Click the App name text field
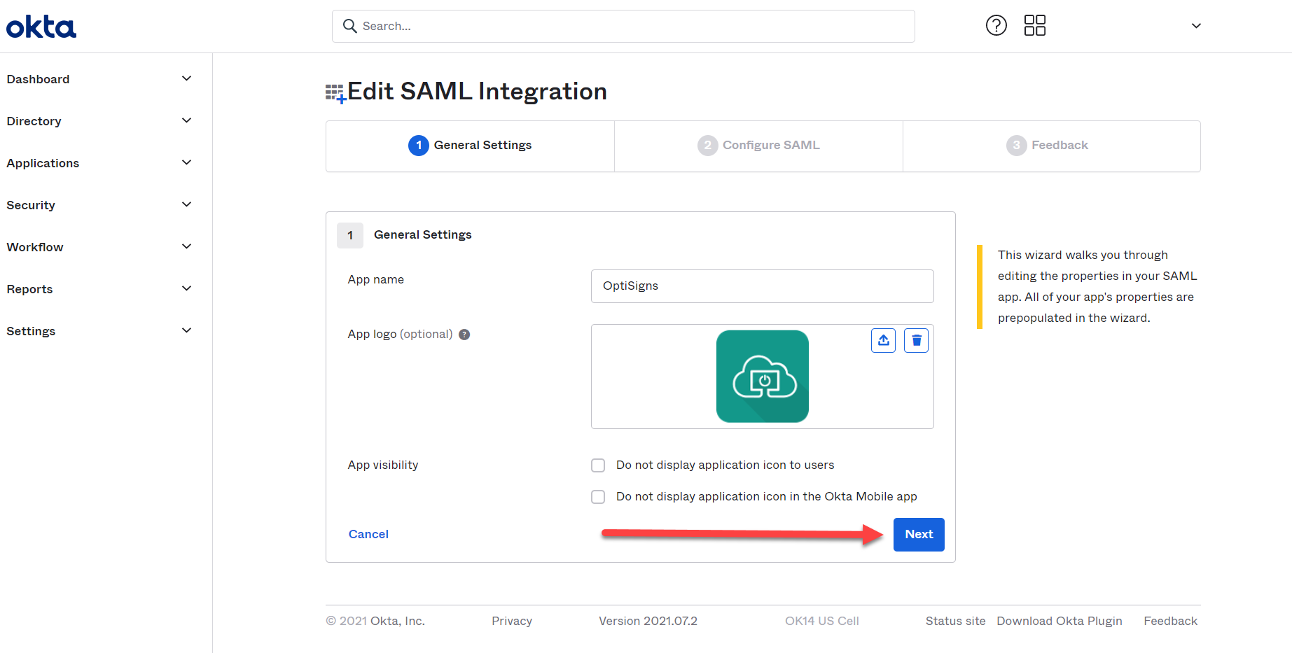The width and height of the screenshot is (1292, 653). [x=762, y=286]
